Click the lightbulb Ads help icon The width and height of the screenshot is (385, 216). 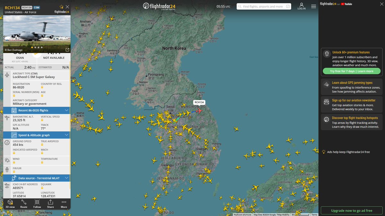pyautogui.click(x=324, y=152)
